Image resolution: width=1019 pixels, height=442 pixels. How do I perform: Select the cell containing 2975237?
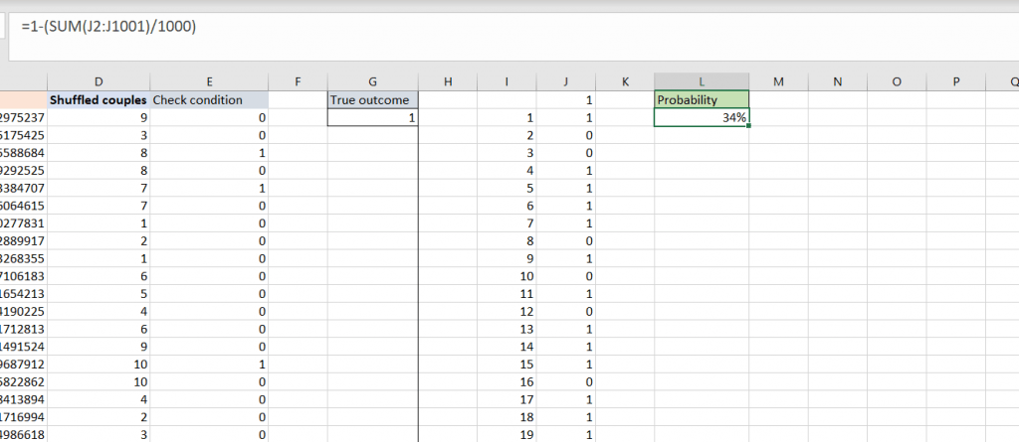click(22, 118)
